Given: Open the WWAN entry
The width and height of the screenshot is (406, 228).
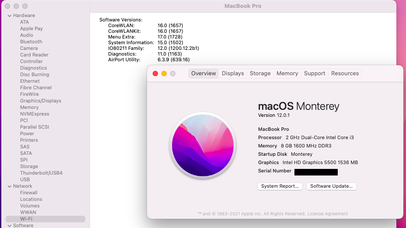Looking at the screenshot, I should [x=28, y=212].
